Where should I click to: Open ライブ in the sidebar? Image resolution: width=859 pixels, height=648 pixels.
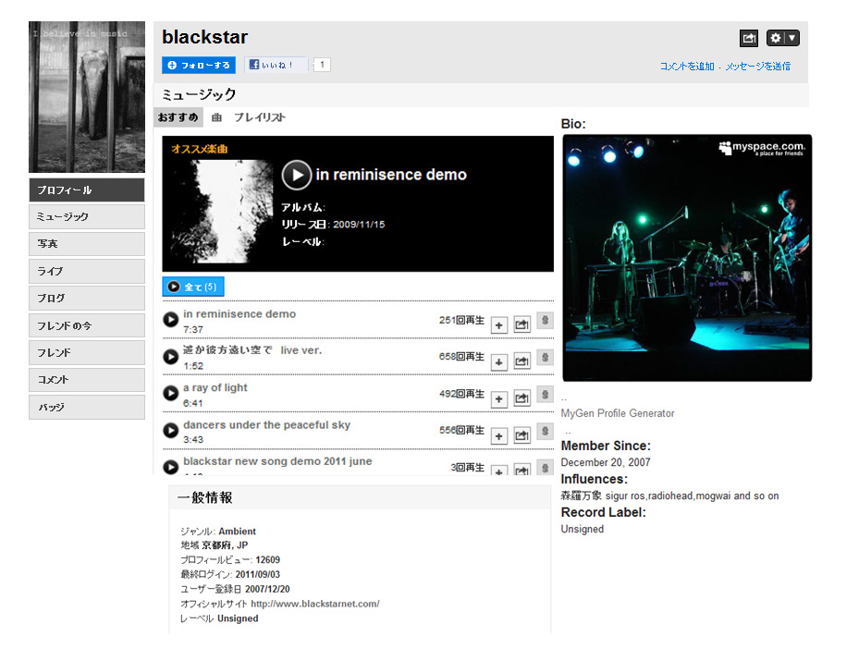[87, 271]
